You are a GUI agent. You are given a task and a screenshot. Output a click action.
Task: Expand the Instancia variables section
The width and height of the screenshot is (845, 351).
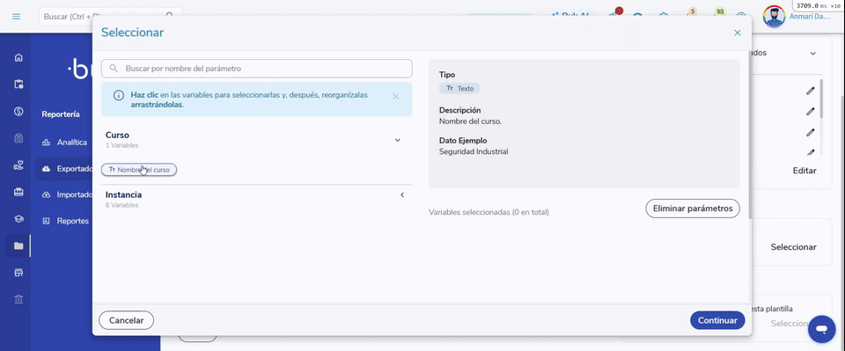(402, 195)
